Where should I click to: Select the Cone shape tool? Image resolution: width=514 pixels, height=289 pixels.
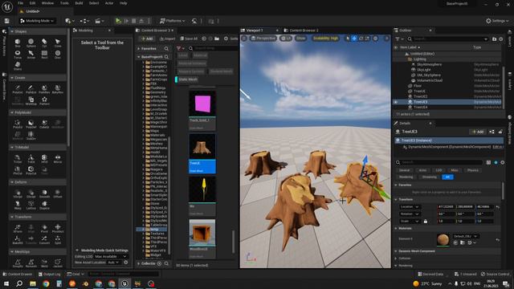[x=58, y=43]
